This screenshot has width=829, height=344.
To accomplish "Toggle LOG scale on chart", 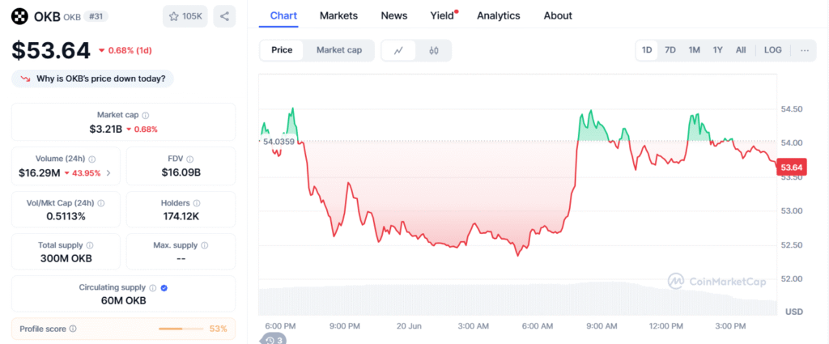I will 772,50.
